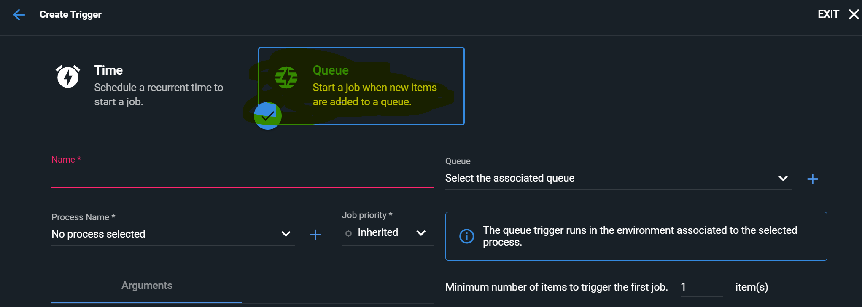Switch to the Arguments tab
Image resolution: width=862 pixels, height=307 pixels.
tap(146, 285)
